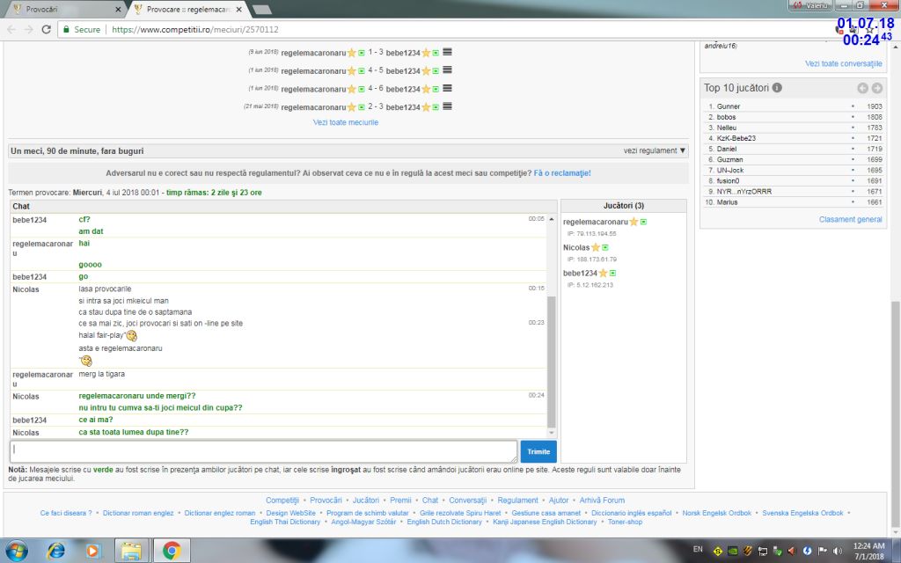Image resolution: width=901 pixels, height=563 pixels.
Task: Open Regulament in the footer menu
Action: pyautogui.click(x=518, y=500)
